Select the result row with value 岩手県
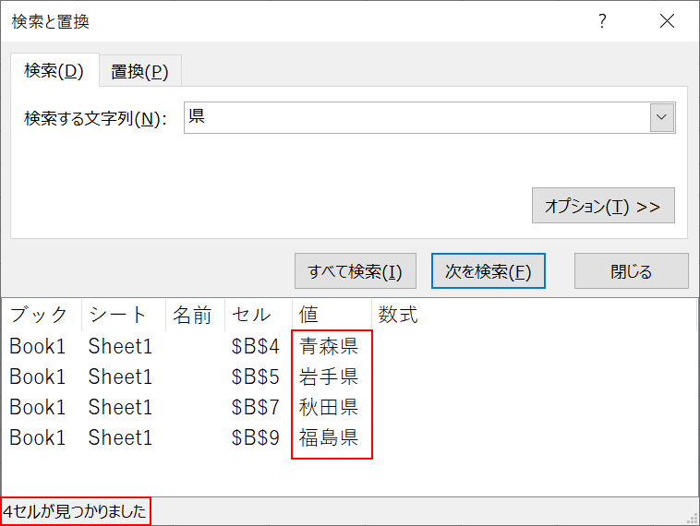Screen dimensions: 700x526 (349, 377)
